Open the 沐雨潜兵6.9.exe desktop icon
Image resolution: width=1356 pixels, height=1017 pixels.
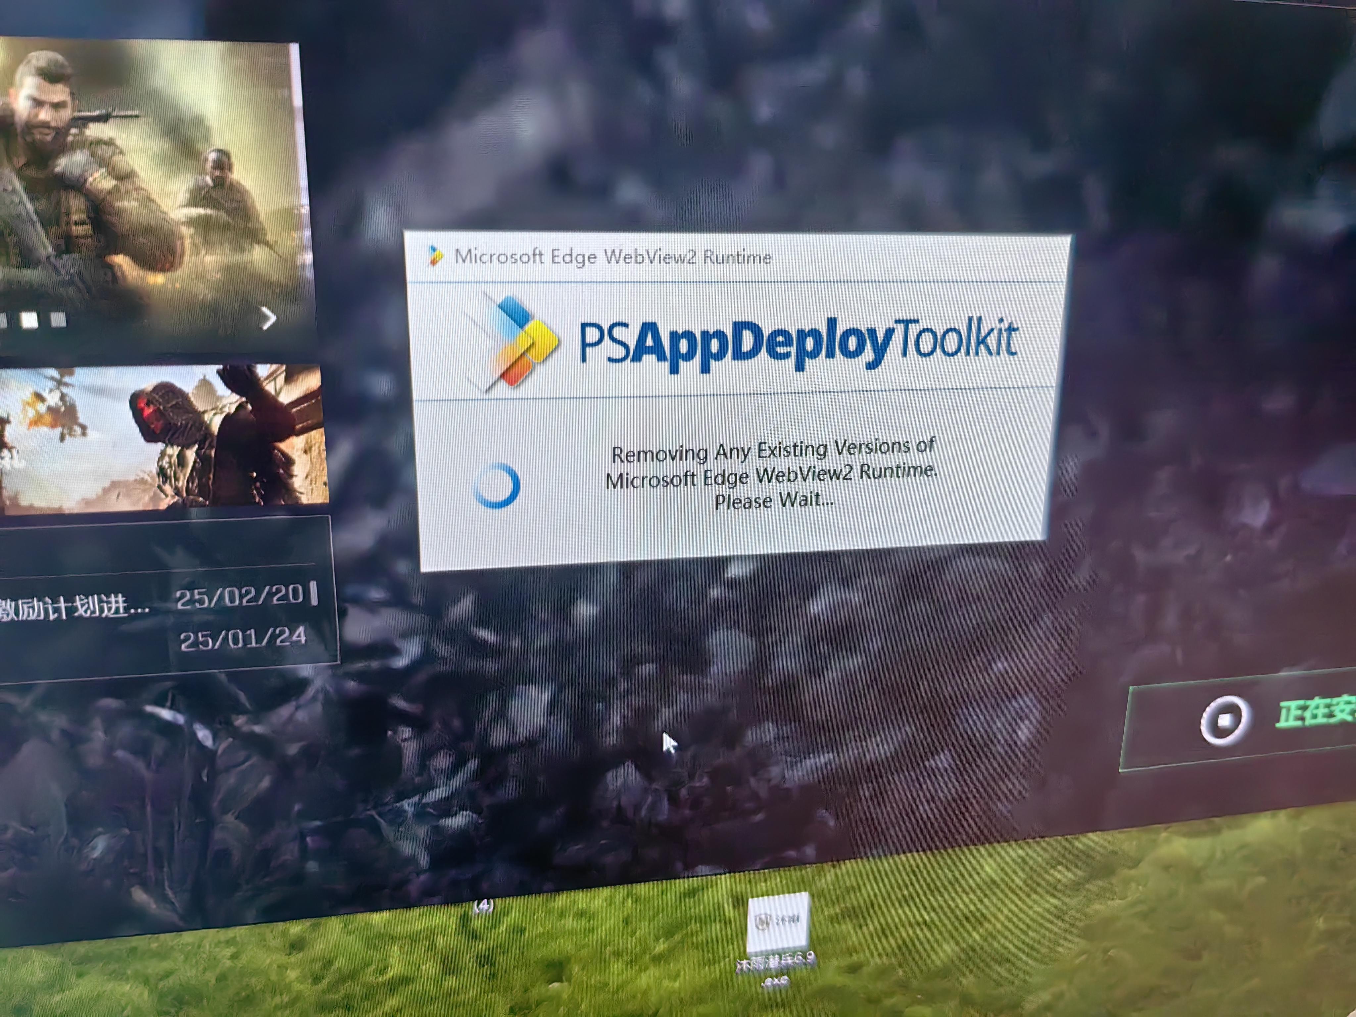click(777, 940)
